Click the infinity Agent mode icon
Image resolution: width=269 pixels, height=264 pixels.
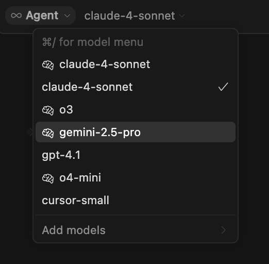point(16,15)
